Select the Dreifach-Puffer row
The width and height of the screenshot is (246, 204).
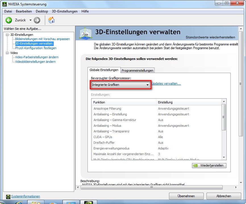click(157, 143)
